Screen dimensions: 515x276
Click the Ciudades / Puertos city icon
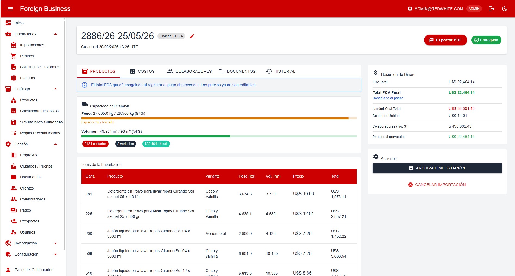tap(14, 166)
